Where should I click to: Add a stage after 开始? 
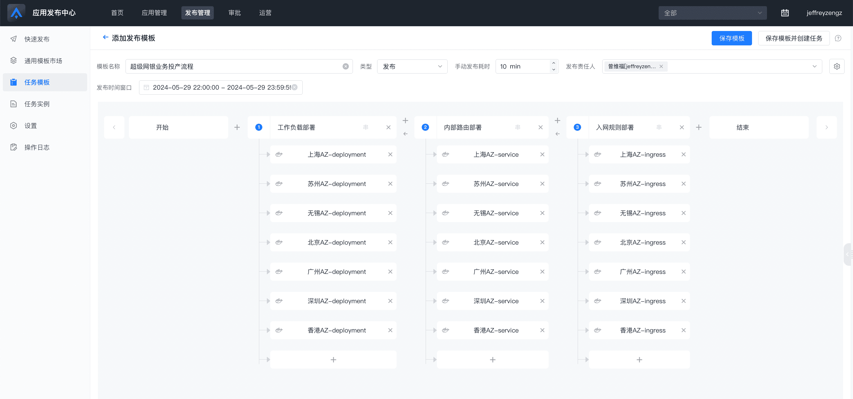click(237, 127)
